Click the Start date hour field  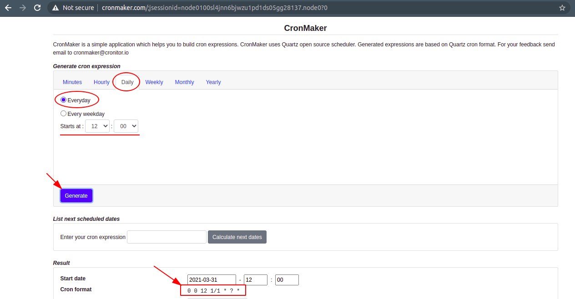pos(256,280)
